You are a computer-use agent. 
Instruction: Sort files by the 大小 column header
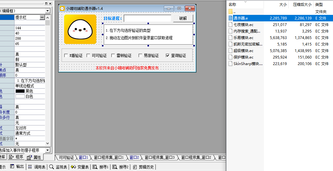click(283, 5)
